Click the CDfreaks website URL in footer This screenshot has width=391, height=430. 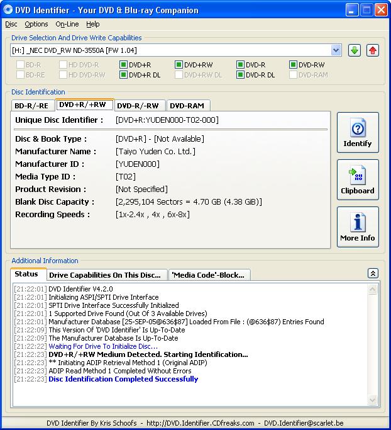pyautogui.click(x=200, y=423)
